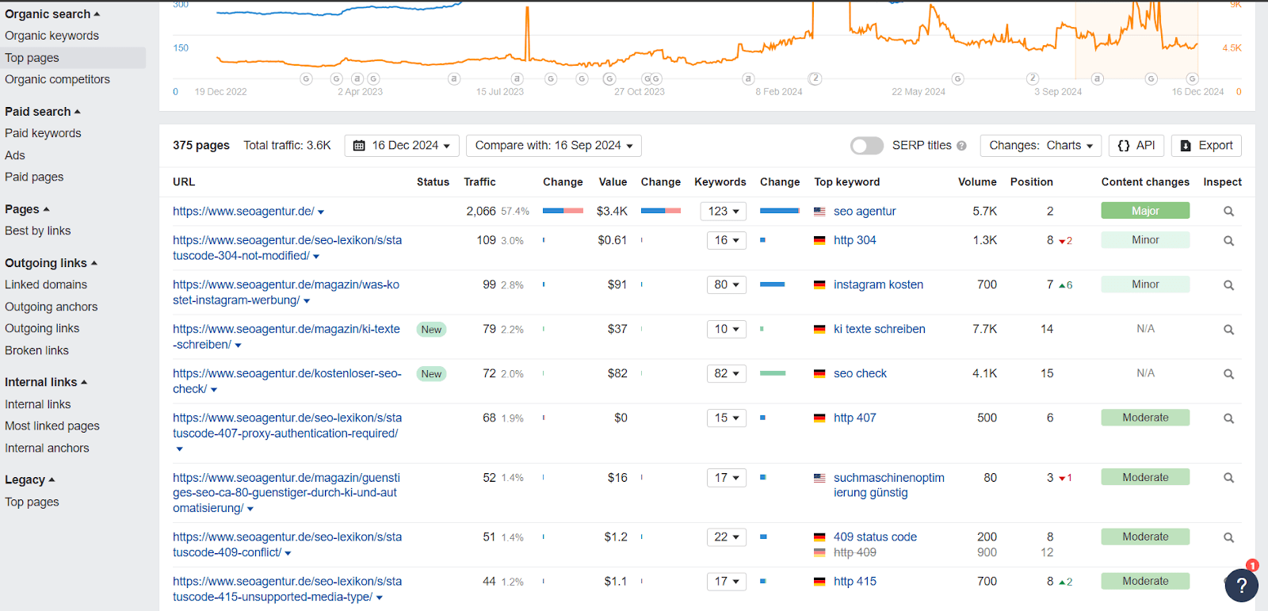Sort table by Traffic column header
The height and width of the screenshot is (611, 1268).
point(479,182)
